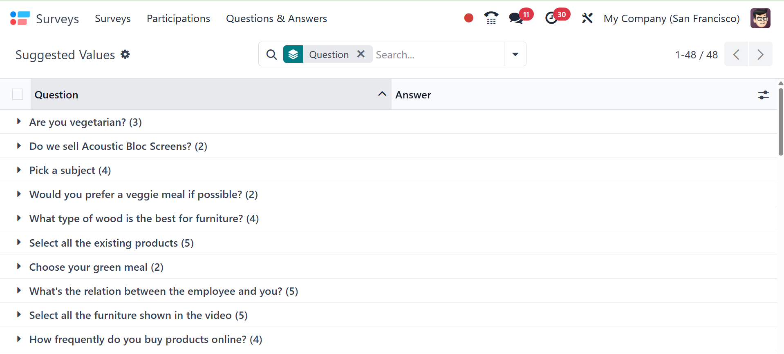Open the VoIP phone dialer icon
The width and height of the screenshot is (784, 354).
[x=491, y=18]
